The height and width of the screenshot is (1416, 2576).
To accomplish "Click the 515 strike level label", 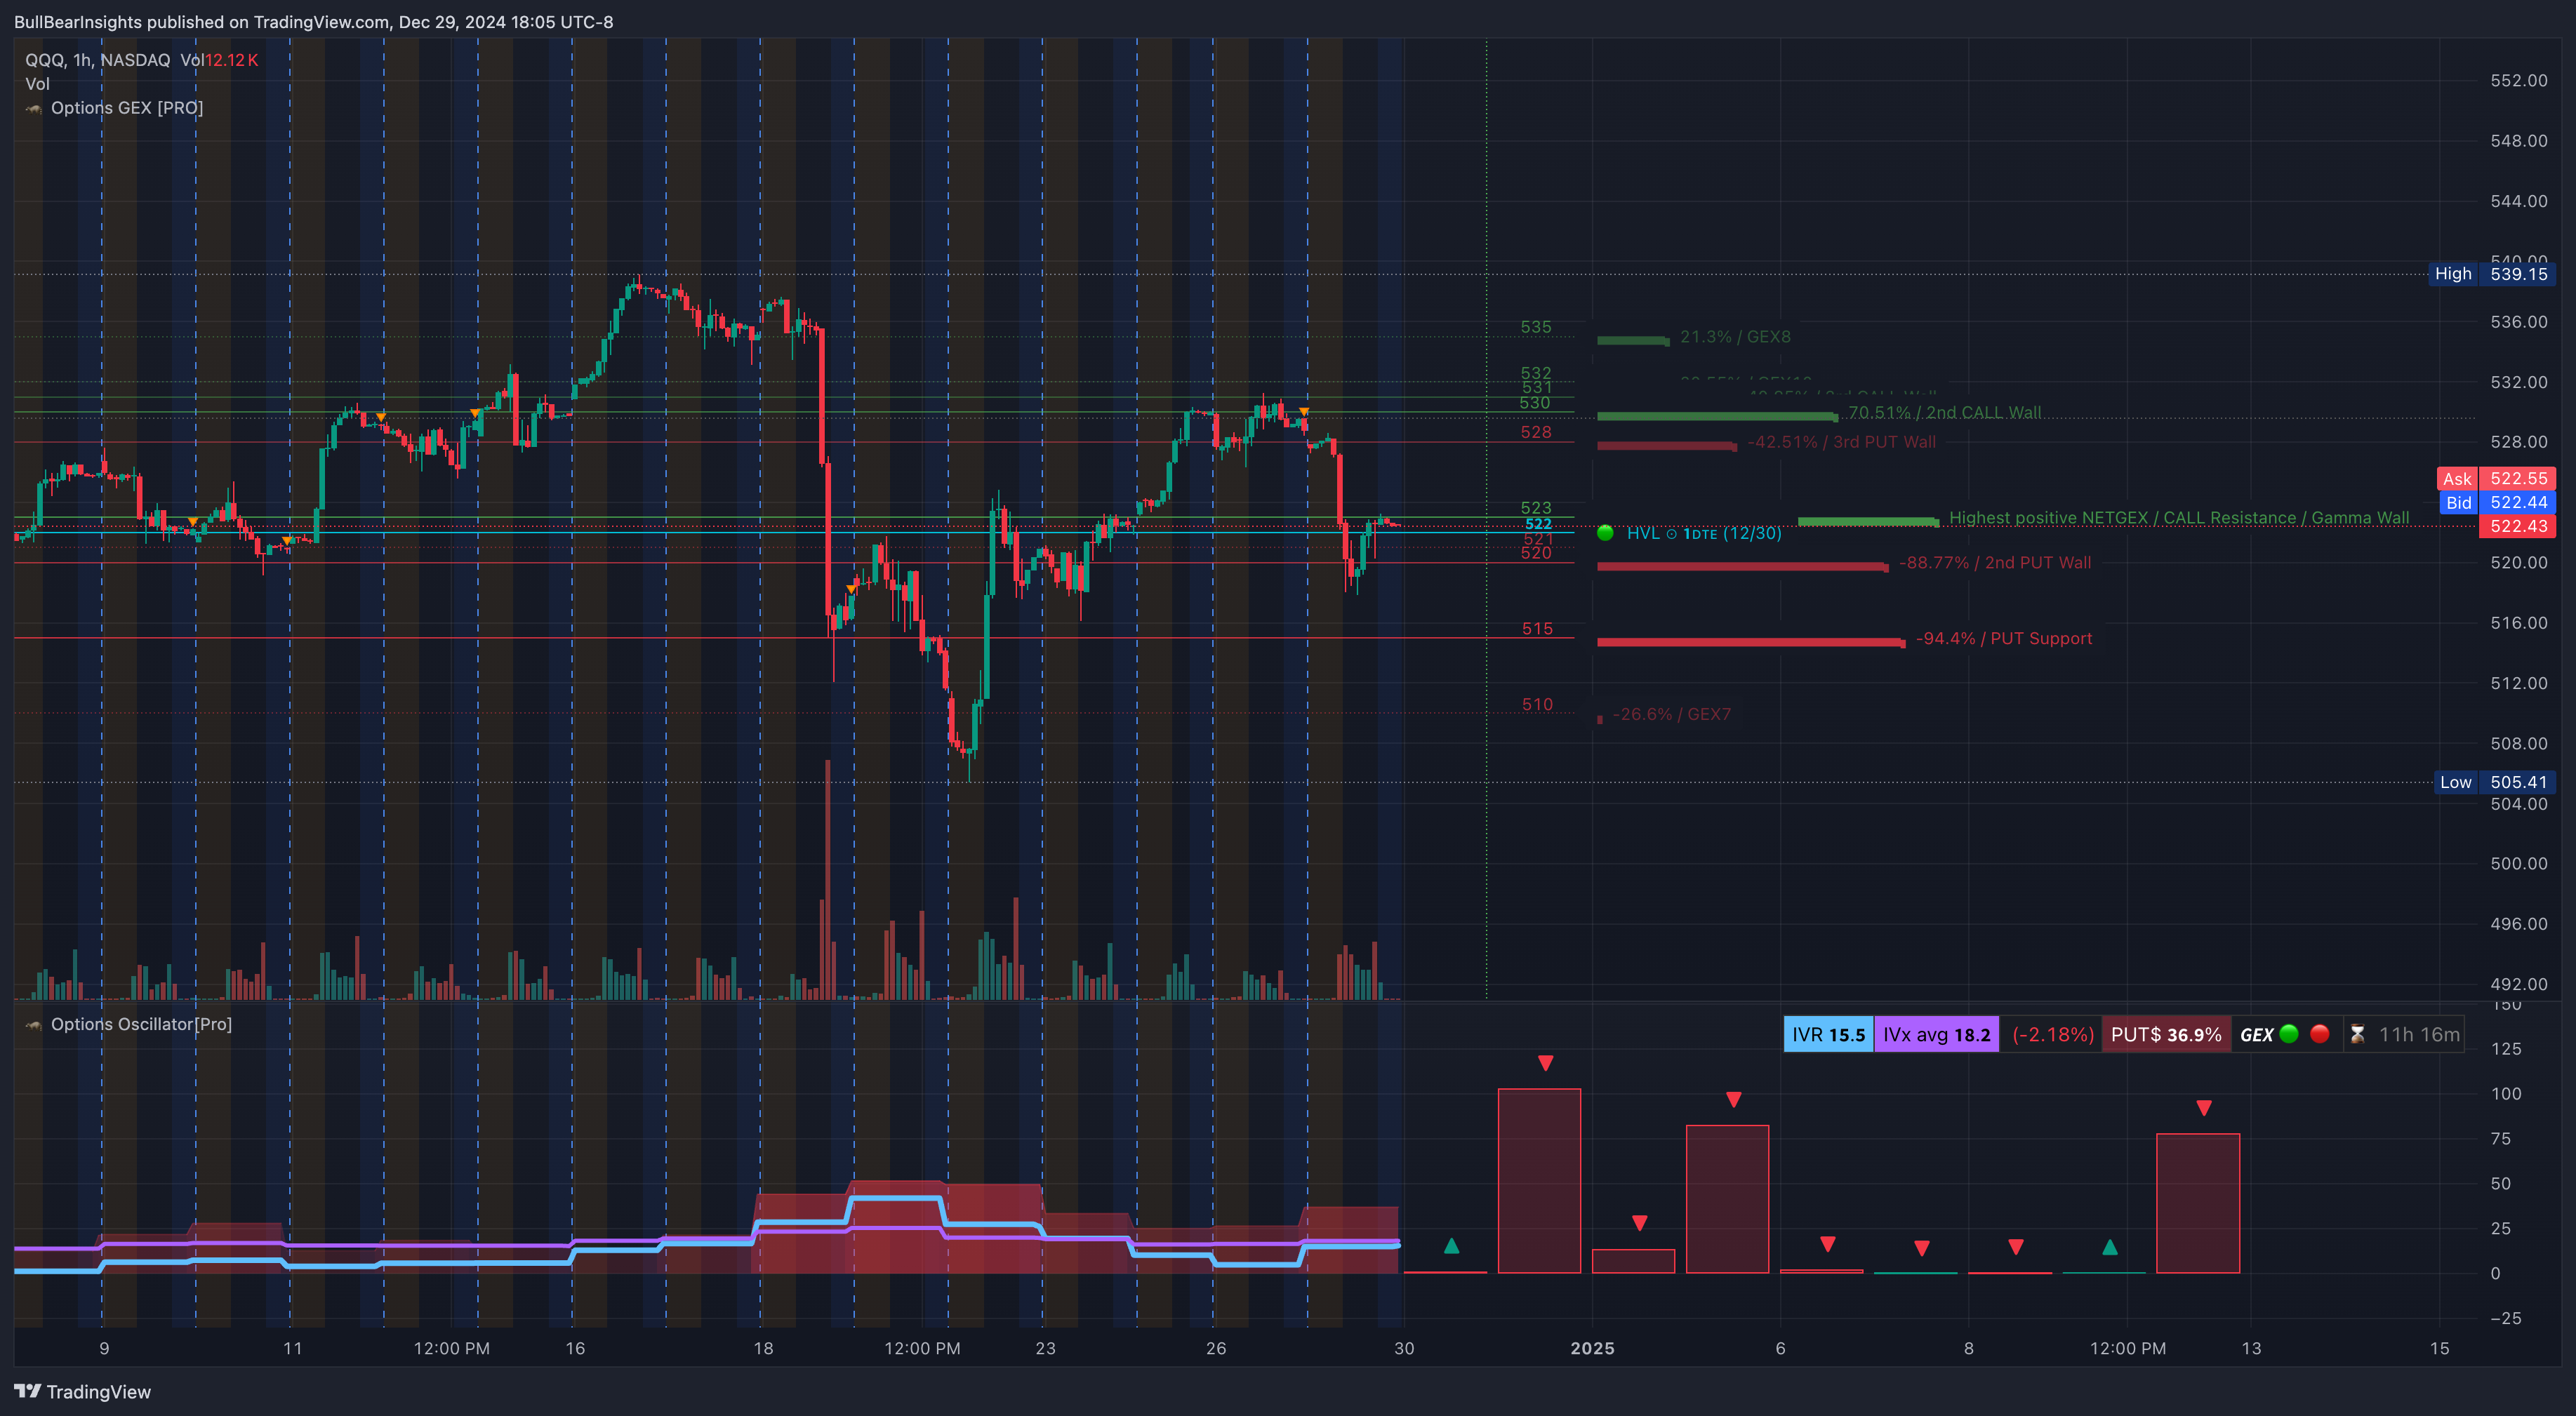I will pyautogui.click(x=1537, y=629).
